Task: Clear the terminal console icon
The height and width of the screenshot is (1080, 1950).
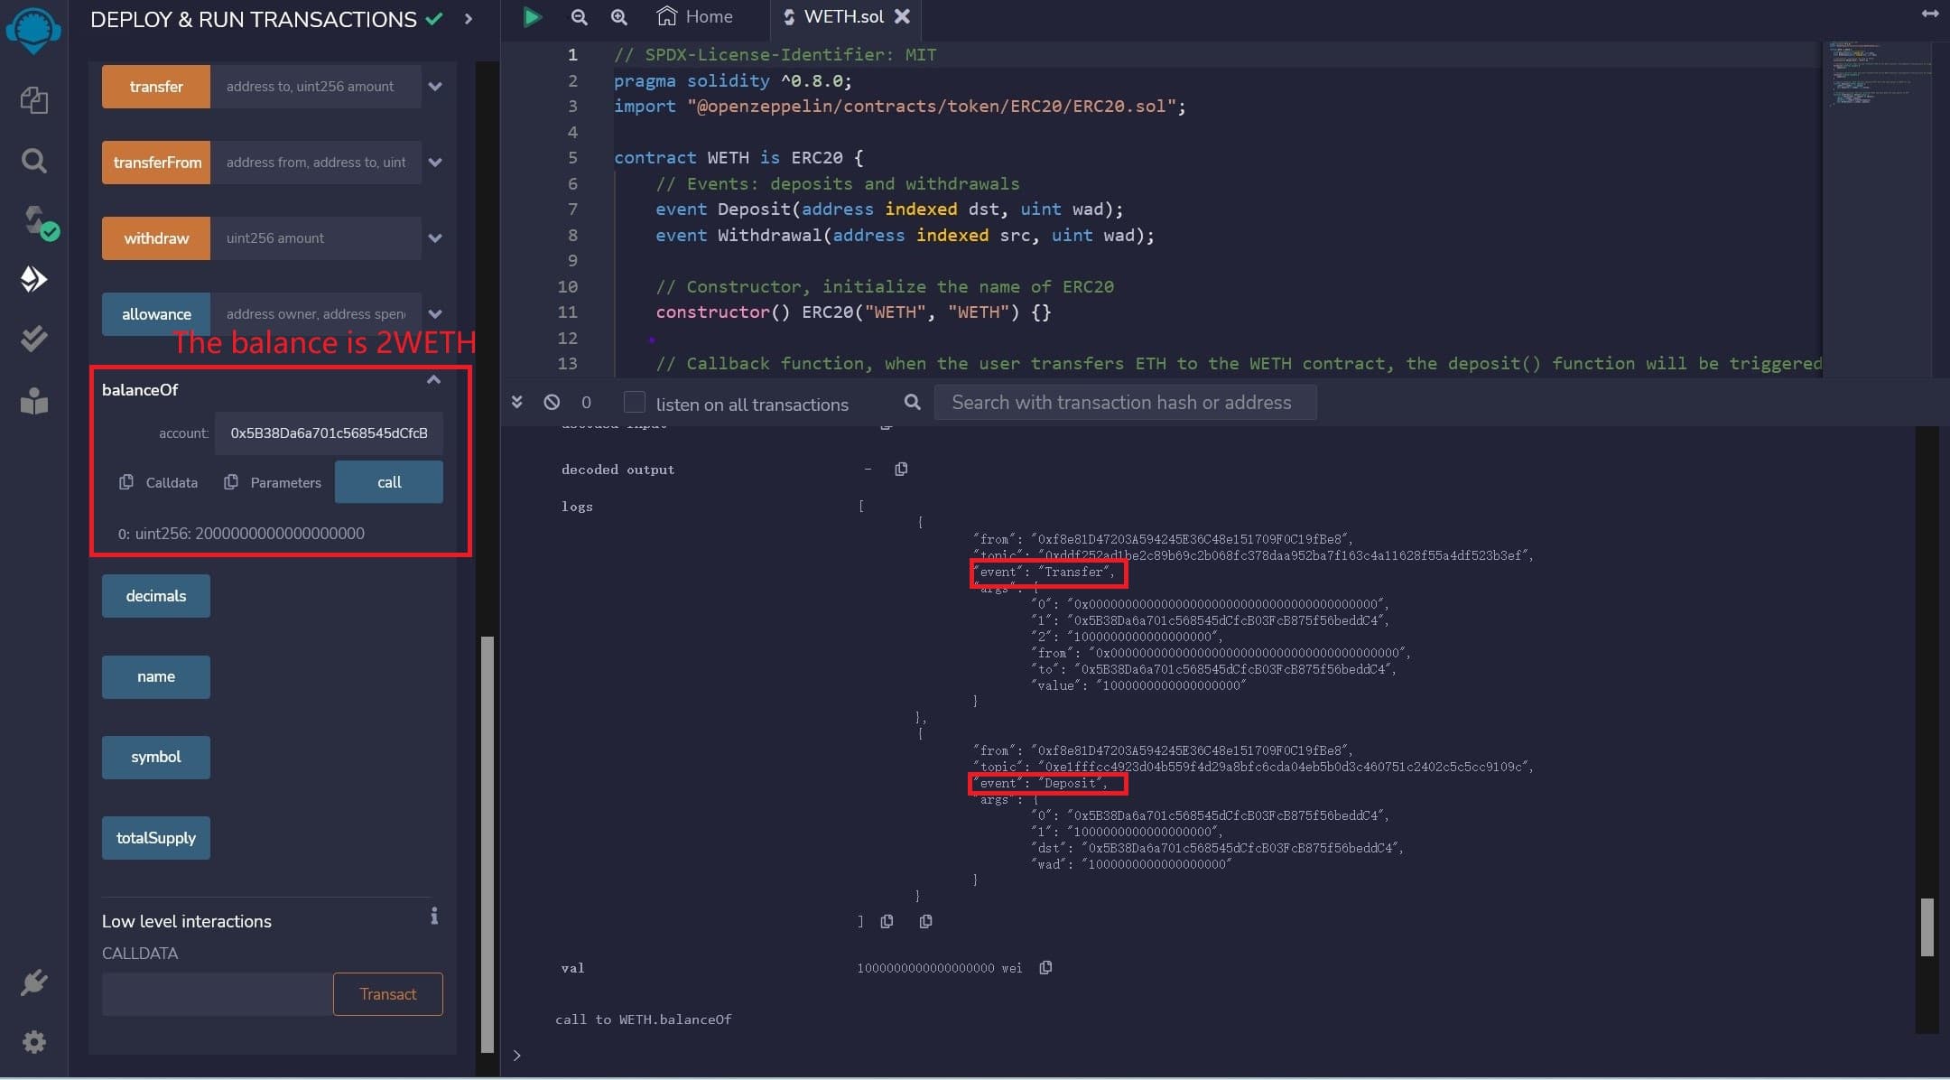Action: (x=552, y=402)
